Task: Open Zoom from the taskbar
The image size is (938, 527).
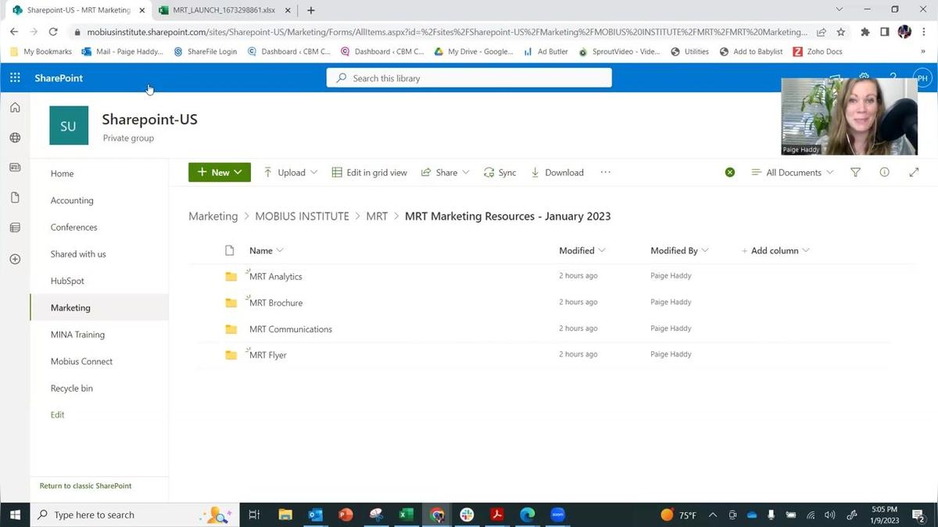Action: (x=558, y=514)
